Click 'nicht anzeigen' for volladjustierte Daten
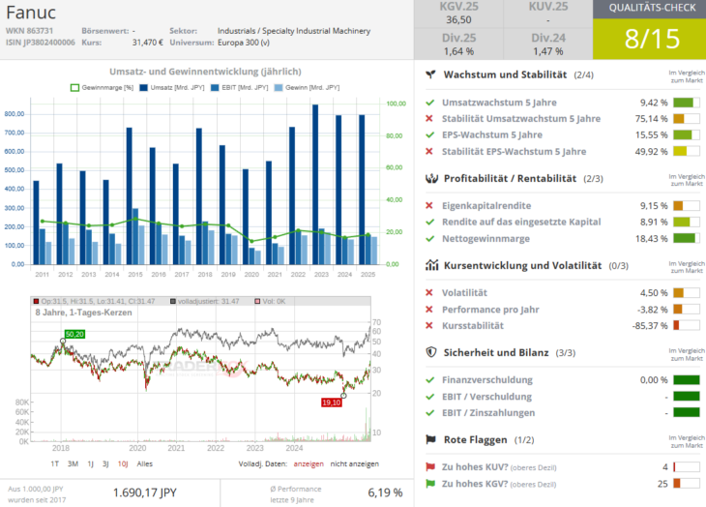706x507 pixels. coord(353,463)
